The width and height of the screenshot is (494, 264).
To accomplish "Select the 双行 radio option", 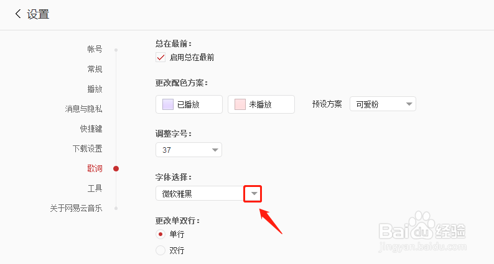I will click(161, 250).
